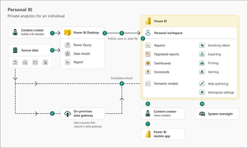
Task: Click the Content creator person icon in the builds box
Action: coord(15,32)
